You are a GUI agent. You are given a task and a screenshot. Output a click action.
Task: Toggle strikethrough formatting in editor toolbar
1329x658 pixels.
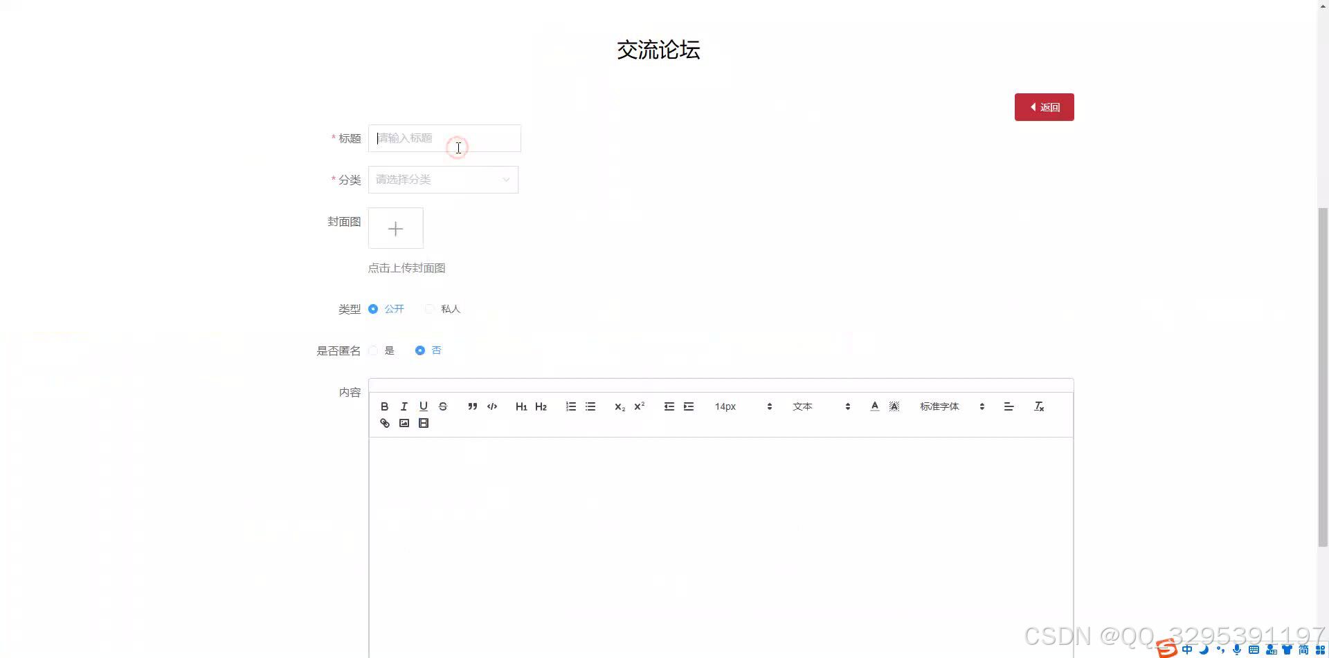point(442,406)
